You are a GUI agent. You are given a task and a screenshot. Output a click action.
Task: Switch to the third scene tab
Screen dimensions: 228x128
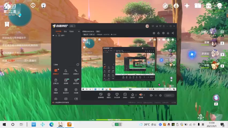(x=72, y=32)
